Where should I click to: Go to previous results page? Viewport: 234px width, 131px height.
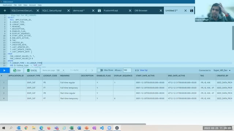click(86, 70)
